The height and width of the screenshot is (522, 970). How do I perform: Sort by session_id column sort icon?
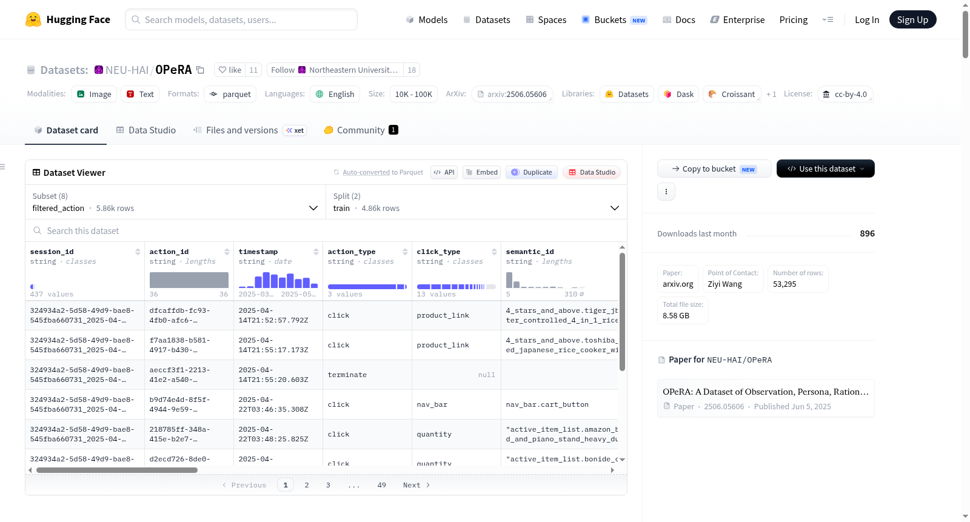pos(138,252)
